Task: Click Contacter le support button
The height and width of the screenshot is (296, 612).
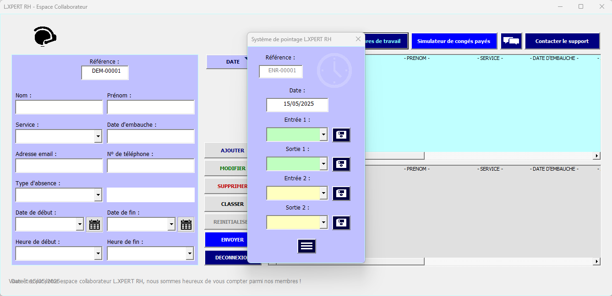Action: (x=562, y=41)
